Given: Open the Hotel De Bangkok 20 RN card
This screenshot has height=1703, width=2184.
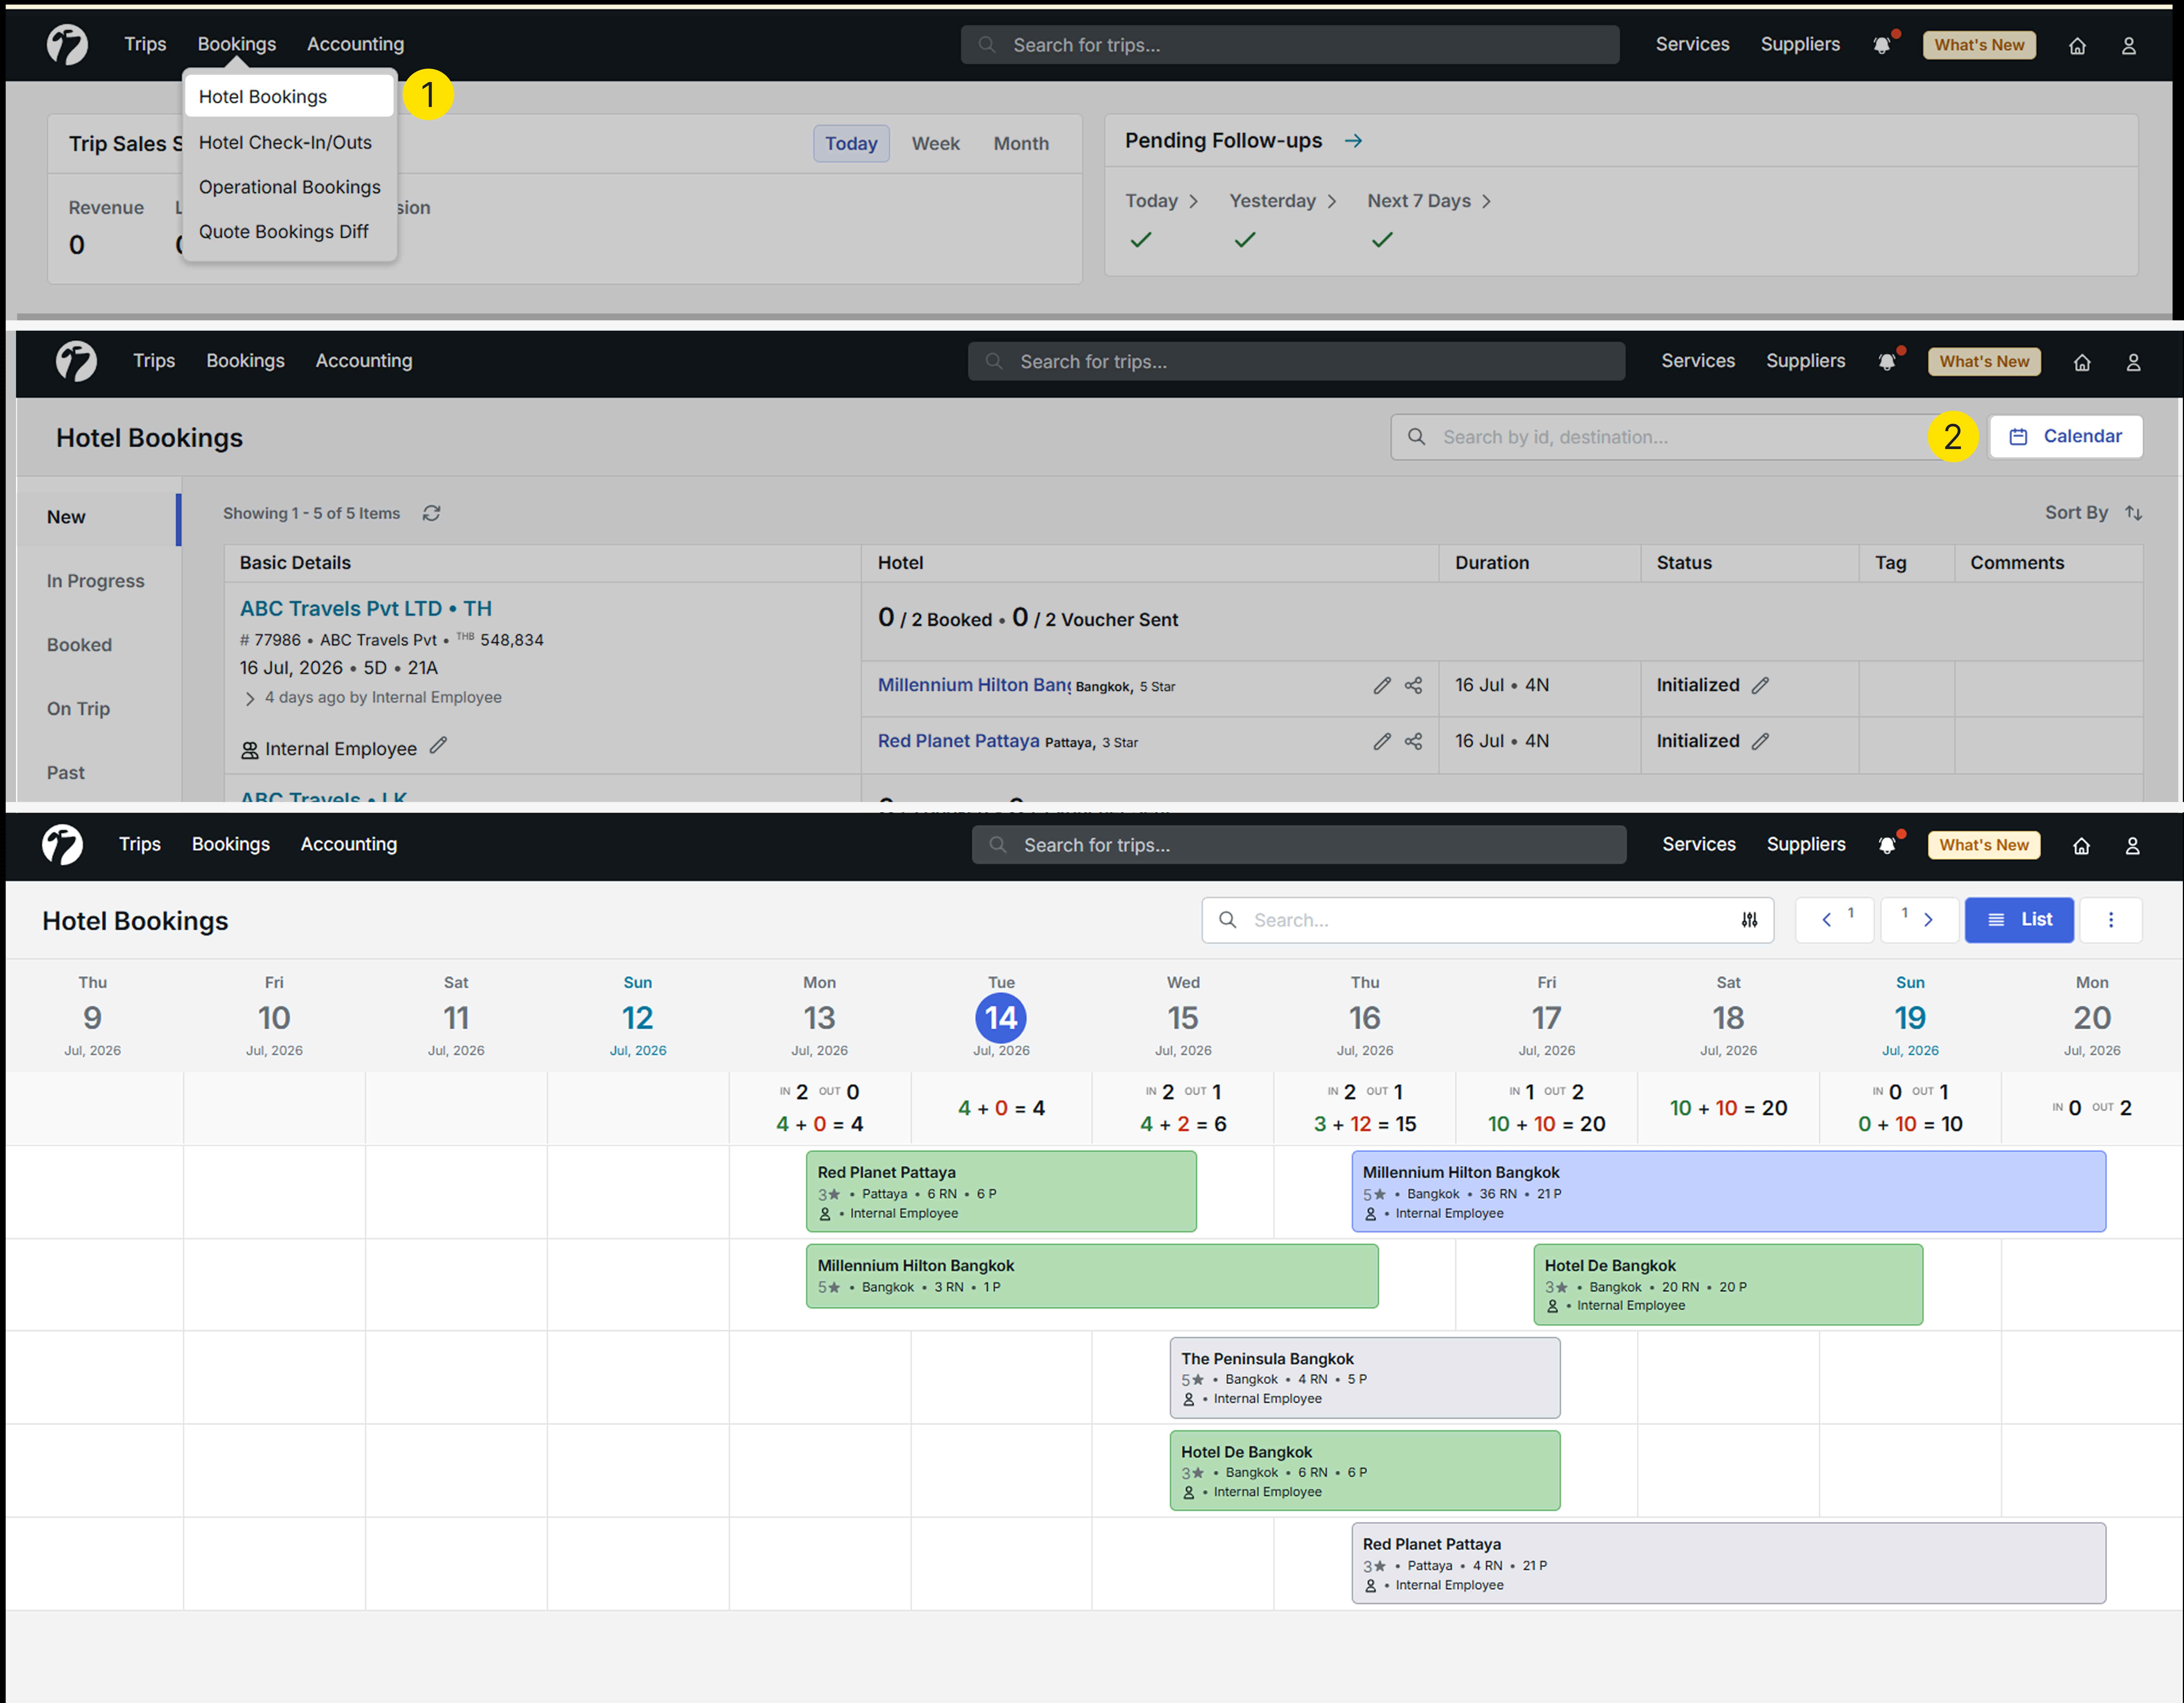Looking at the screenshot, I should (x=1728, y=1285).
